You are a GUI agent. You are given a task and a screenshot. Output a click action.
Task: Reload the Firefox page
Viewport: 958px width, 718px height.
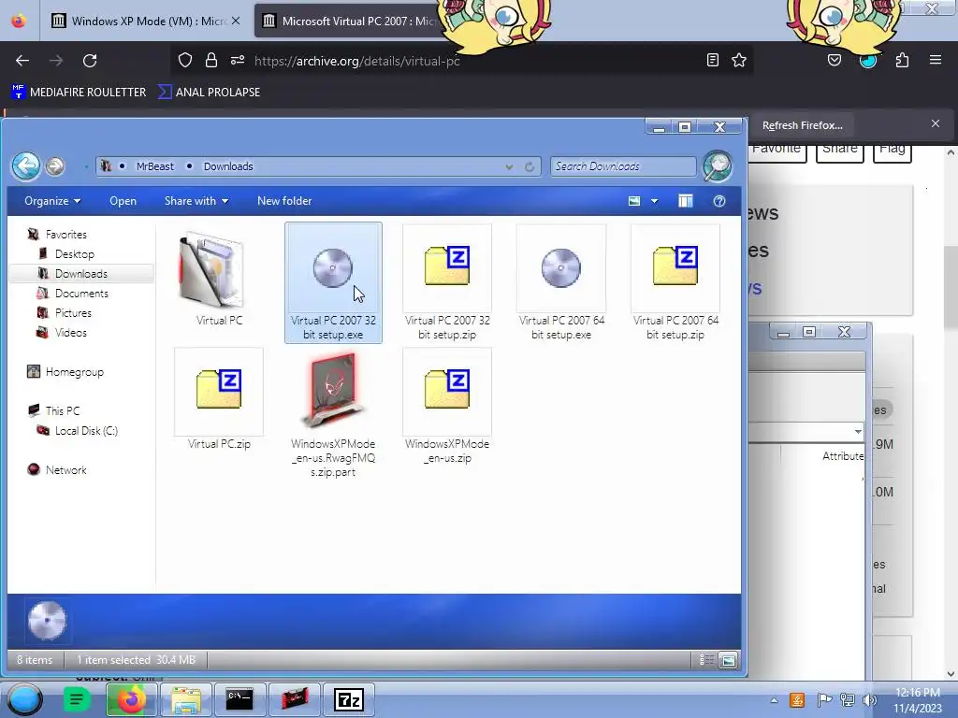(90, 61)
